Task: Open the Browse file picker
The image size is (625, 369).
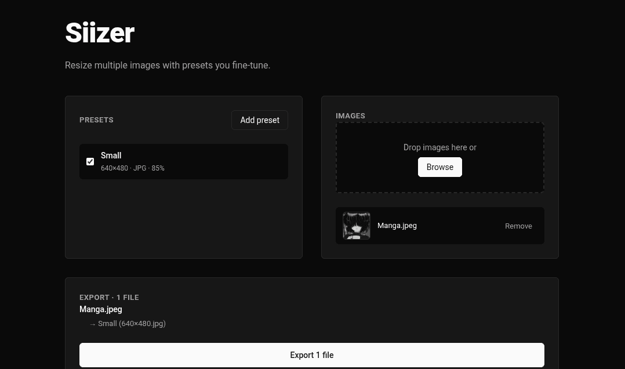Action: click(x=439, y=167)
